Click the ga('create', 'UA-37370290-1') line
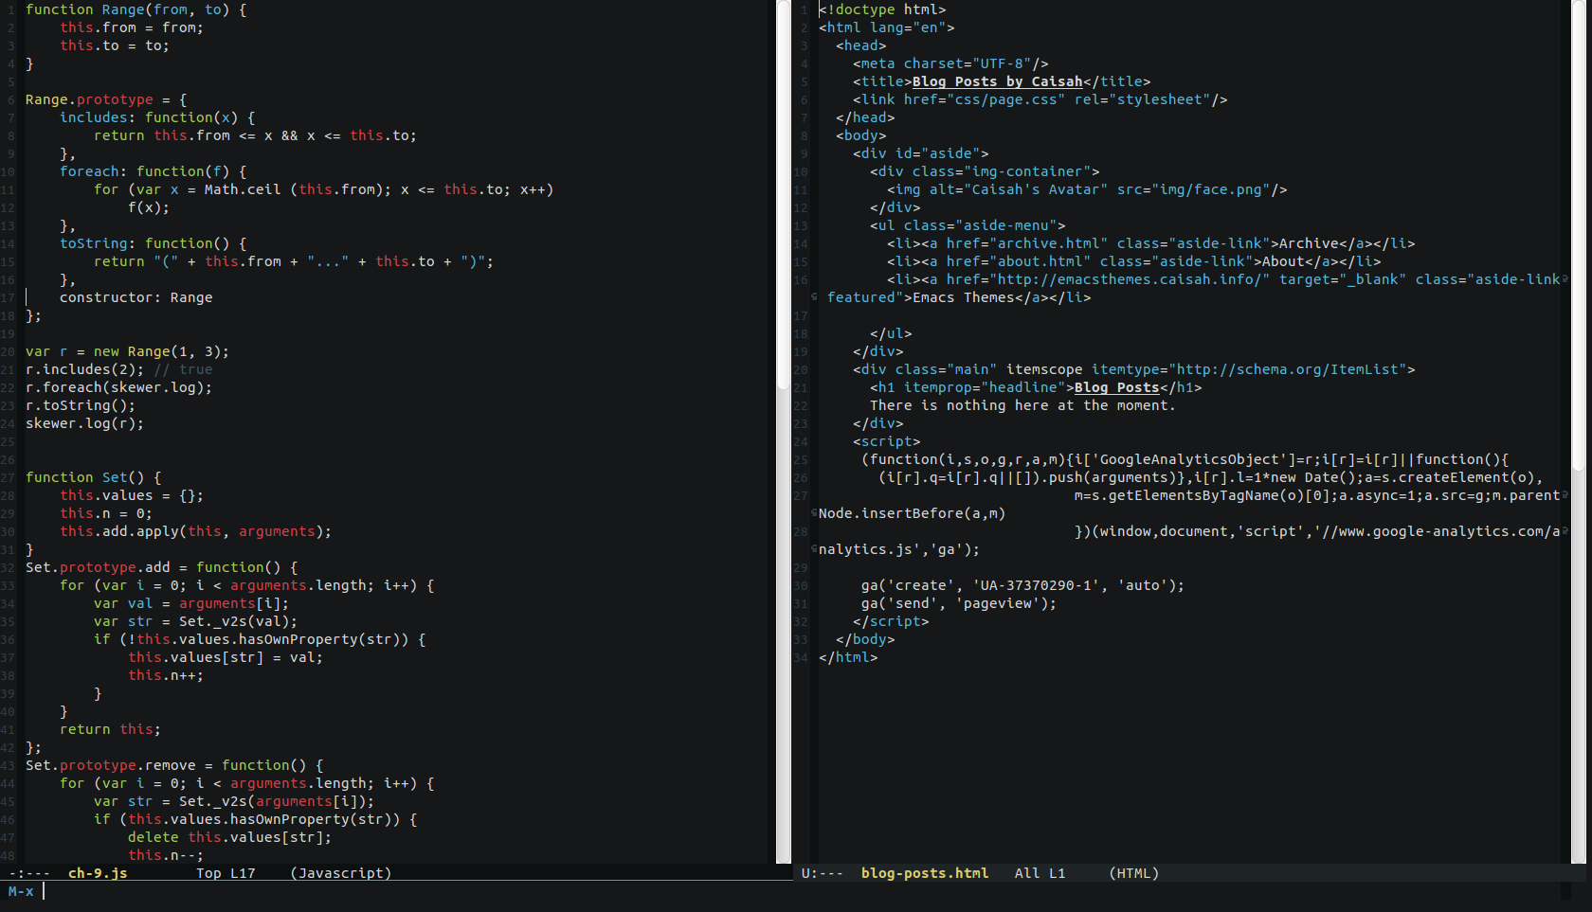The width and height of the screenshot is (1592, 912). point(1022,585)
